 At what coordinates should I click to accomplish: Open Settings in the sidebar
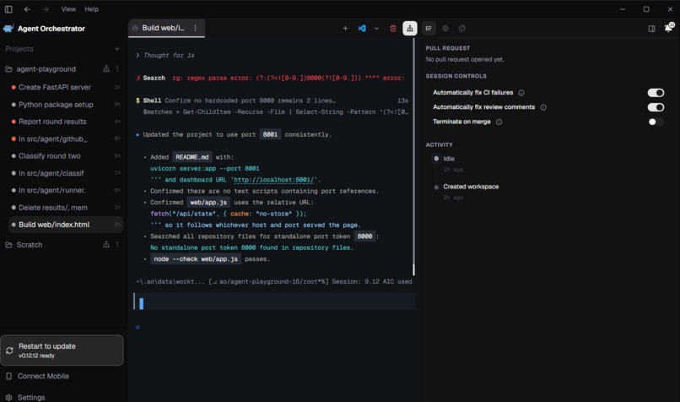coord(31,397)
